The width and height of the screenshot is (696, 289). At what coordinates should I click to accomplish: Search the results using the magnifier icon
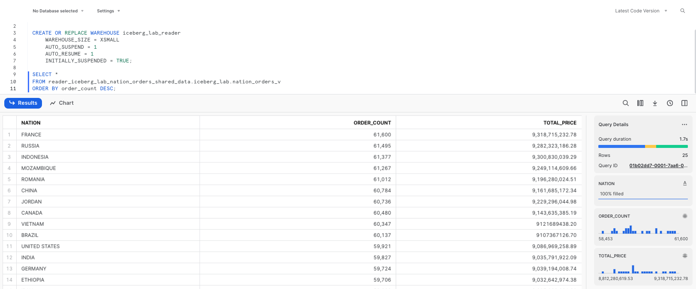pos(626,103)
